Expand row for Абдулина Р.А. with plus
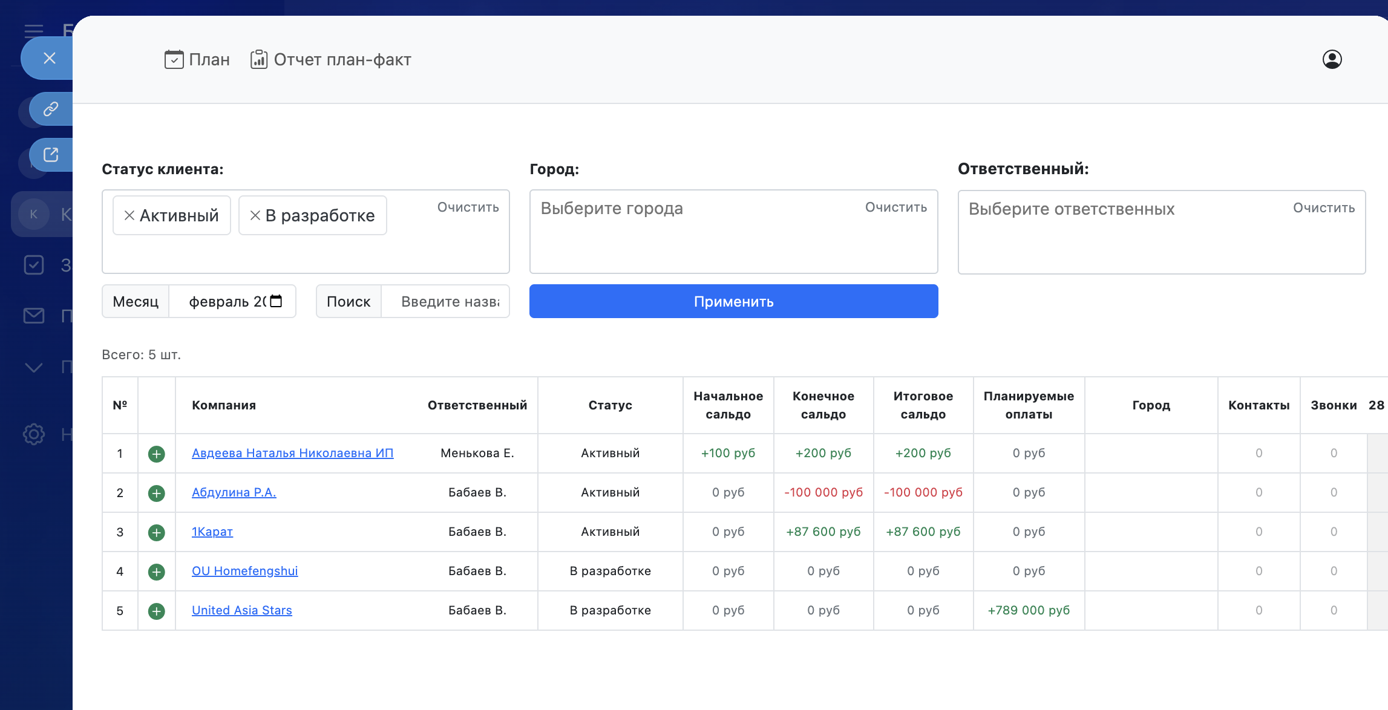 point(156,493)
